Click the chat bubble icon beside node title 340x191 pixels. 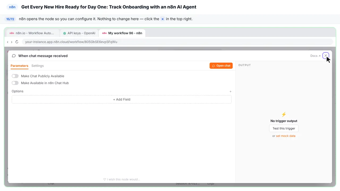click(x=14, y=56)
